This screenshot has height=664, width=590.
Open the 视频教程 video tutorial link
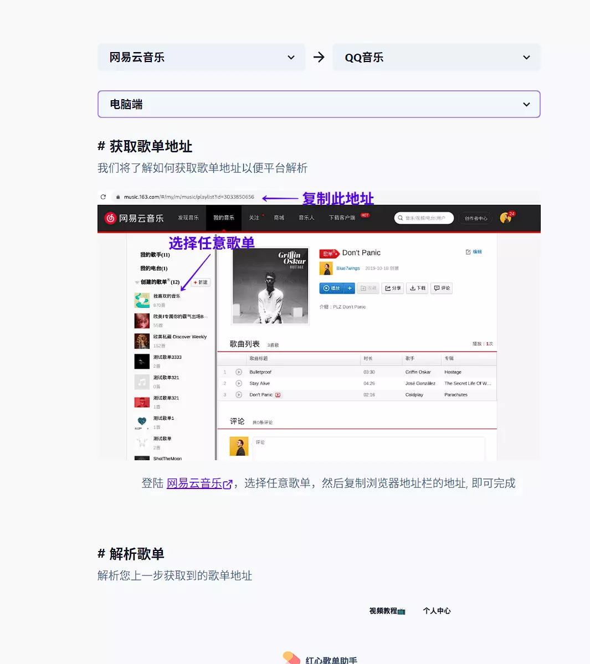(387, 611)
